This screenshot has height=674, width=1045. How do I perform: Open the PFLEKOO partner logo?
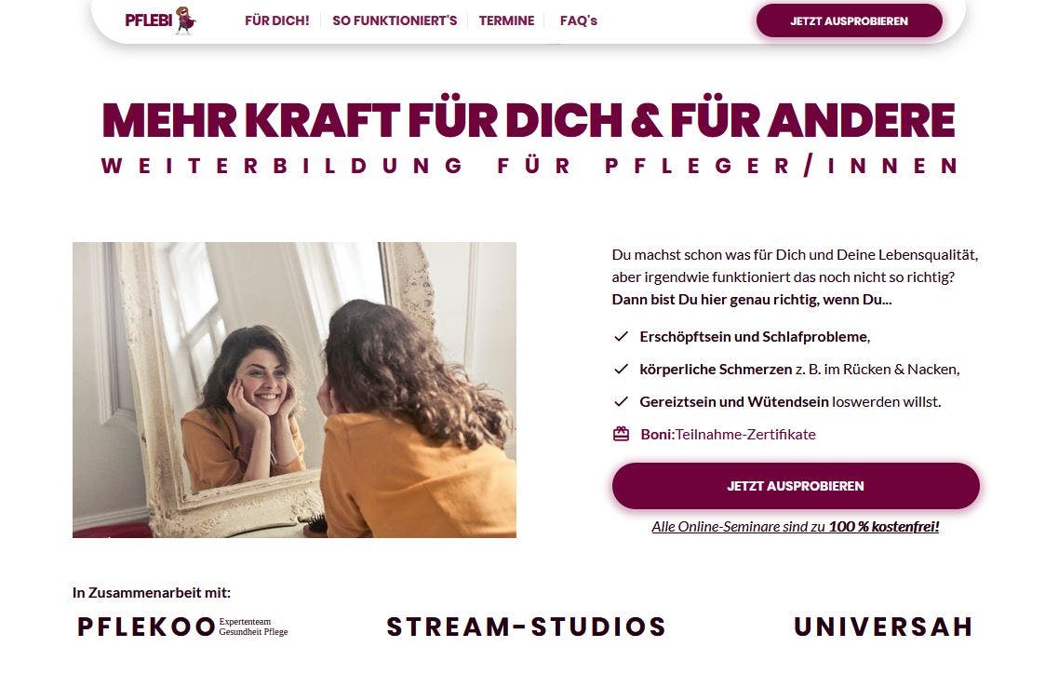pos(182,627)
